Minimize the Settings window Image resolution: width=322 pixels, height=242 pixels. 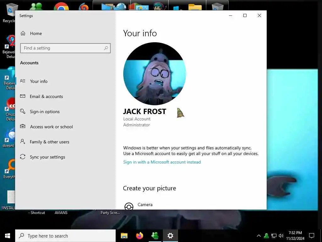[230, 16]
